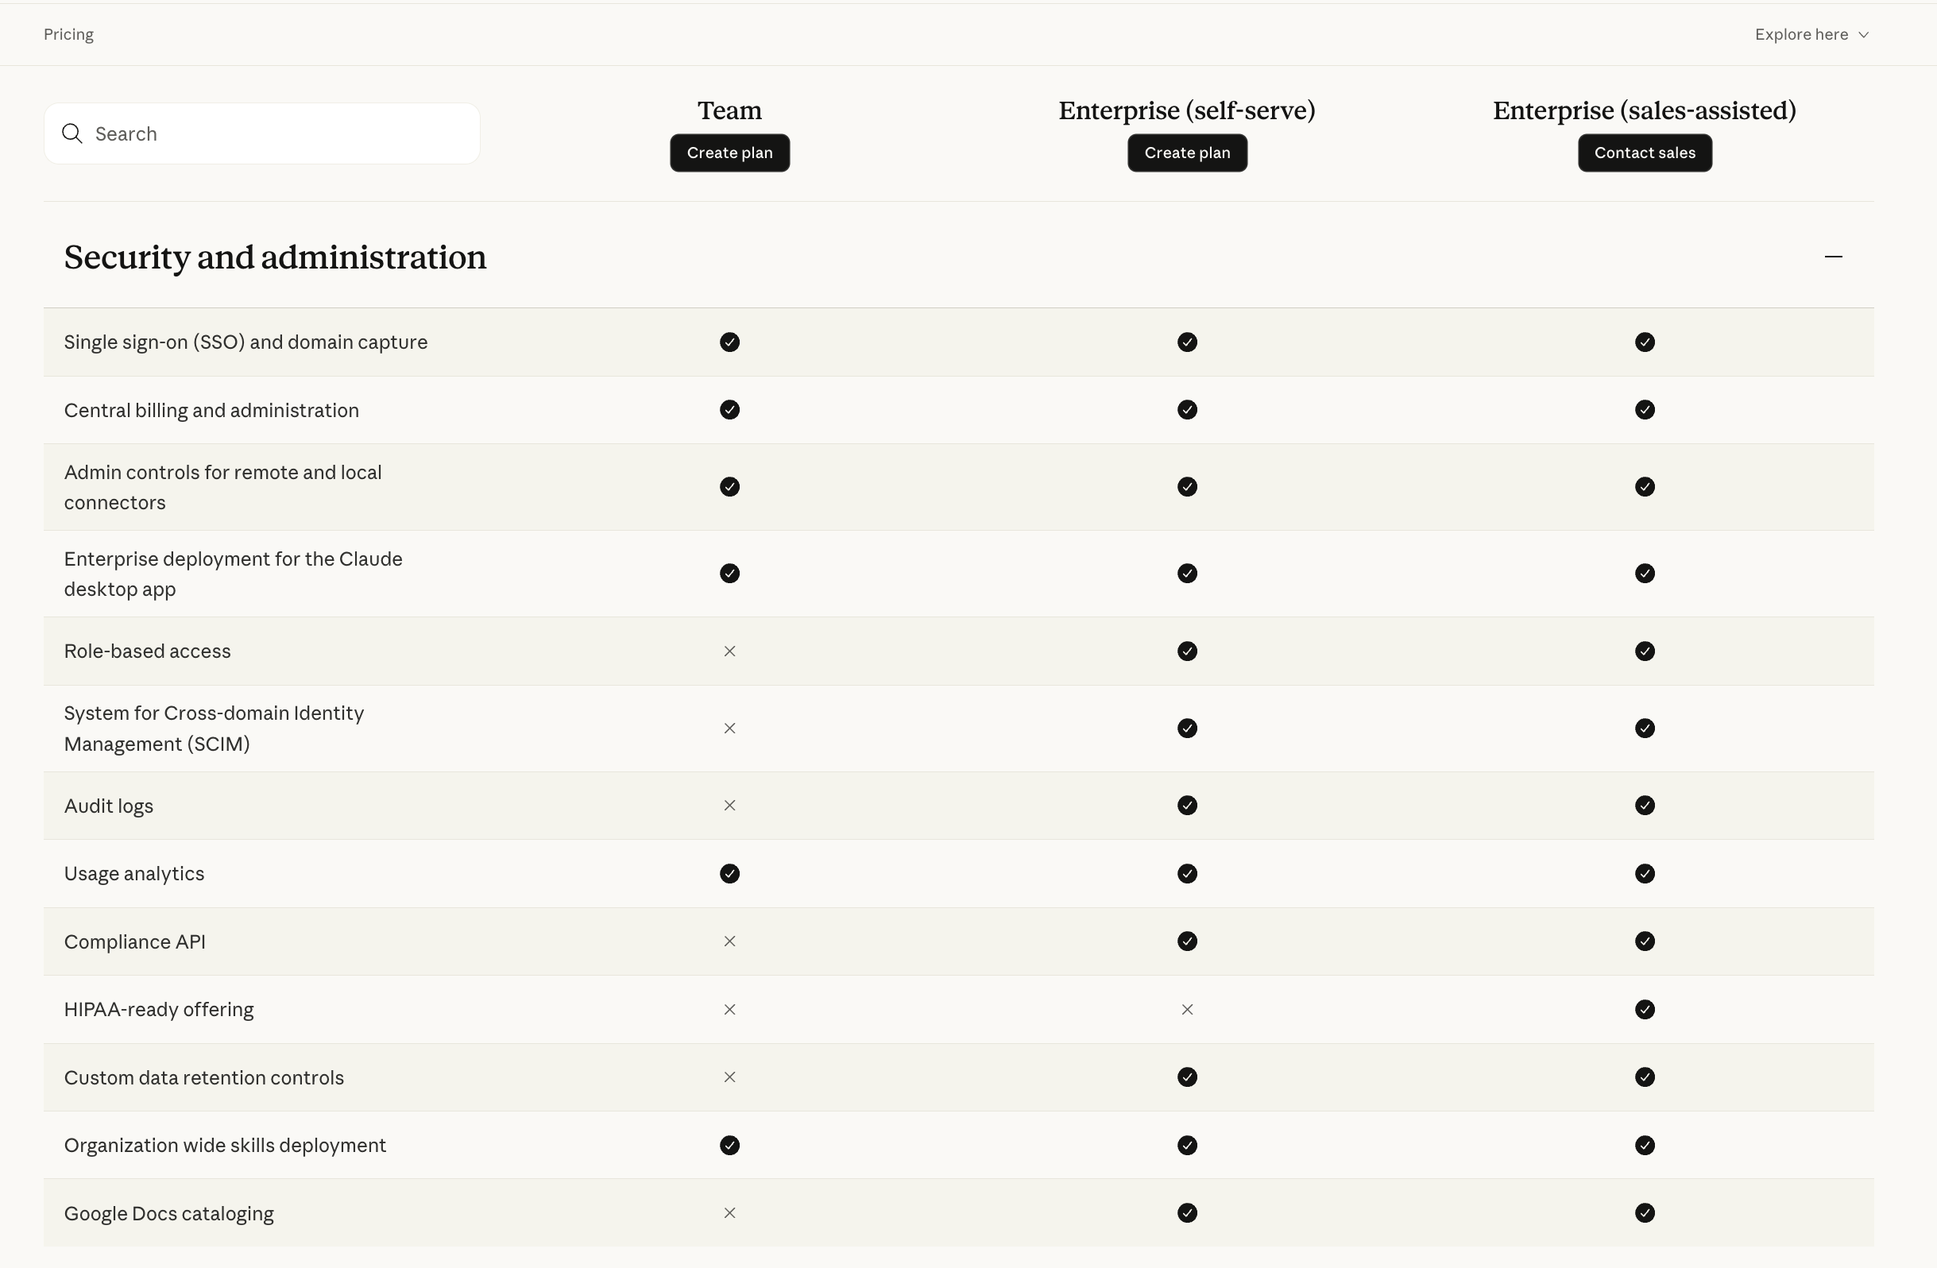Click Team X mark for Audit logs
The height and width of the screenshot is (1268, 1937).
(729, 806)
